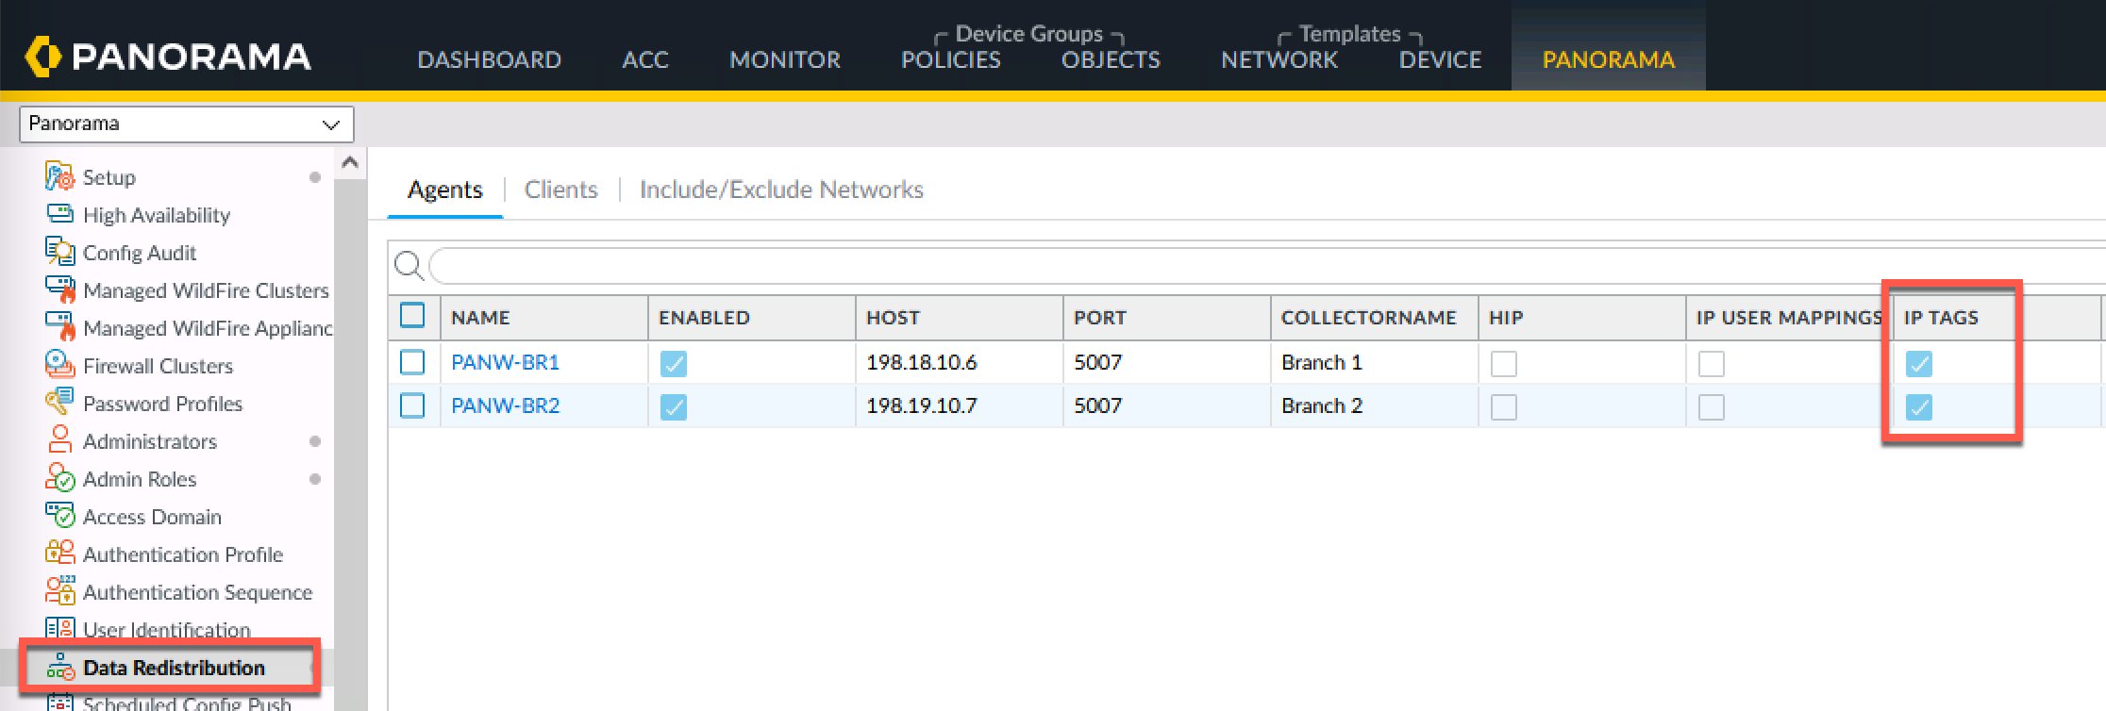The width and height of the screenshot is (2106, 711).
Task: Enable HIP checkbox for PANW-BR1
Action: pos(1503,363)
